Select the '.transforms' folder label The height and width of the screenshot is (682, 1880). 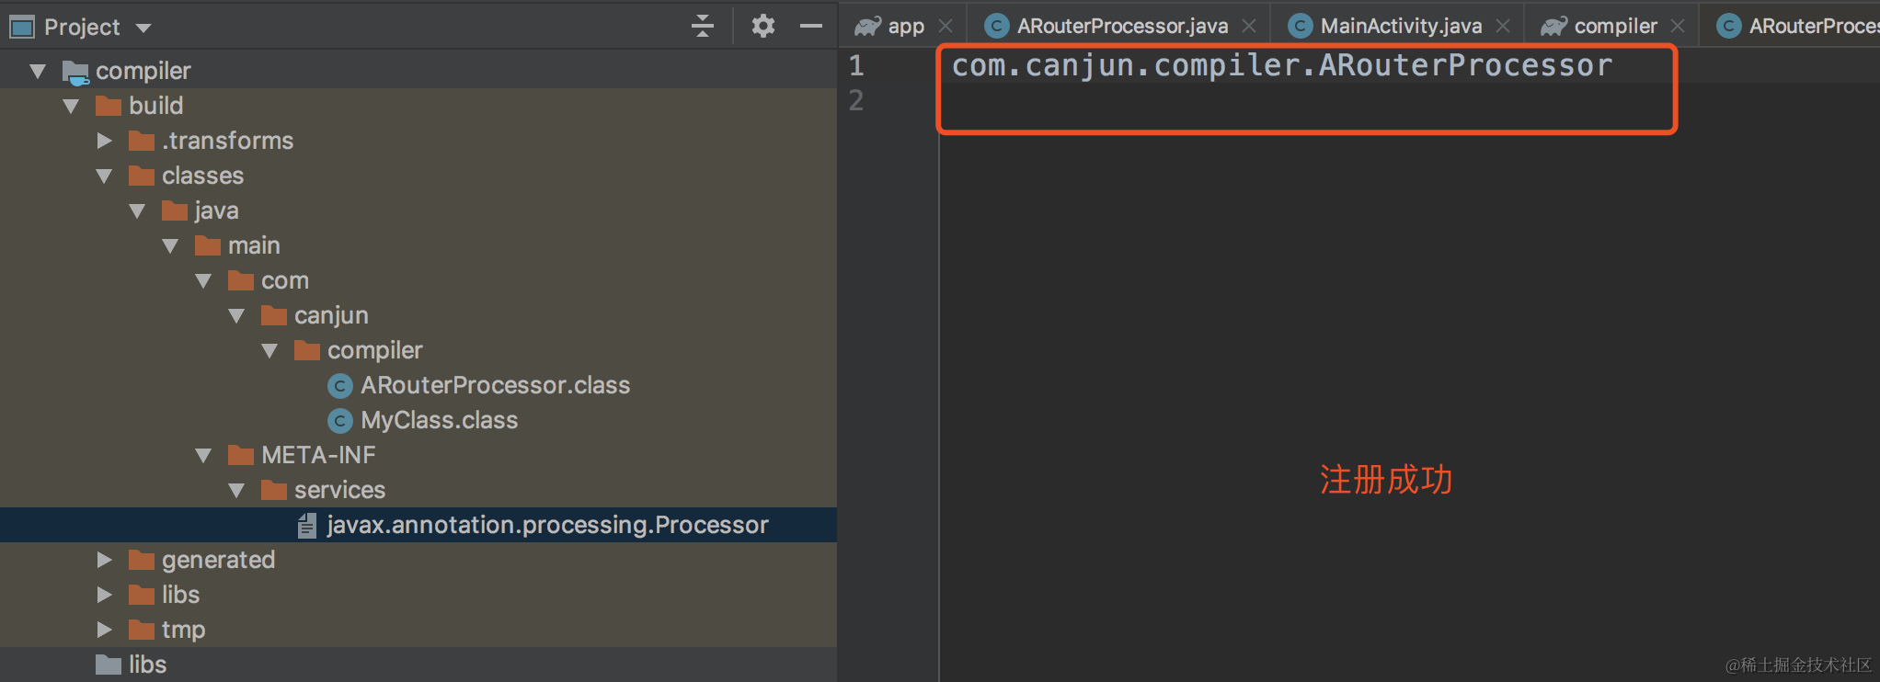click(227, 141)
